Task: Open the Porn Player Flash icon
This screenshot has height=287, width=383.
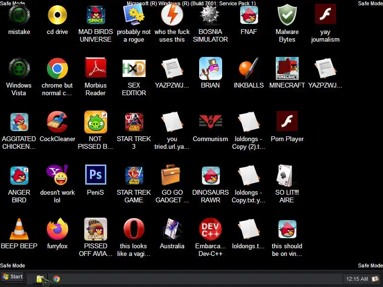Action: (x=287, y=121)
